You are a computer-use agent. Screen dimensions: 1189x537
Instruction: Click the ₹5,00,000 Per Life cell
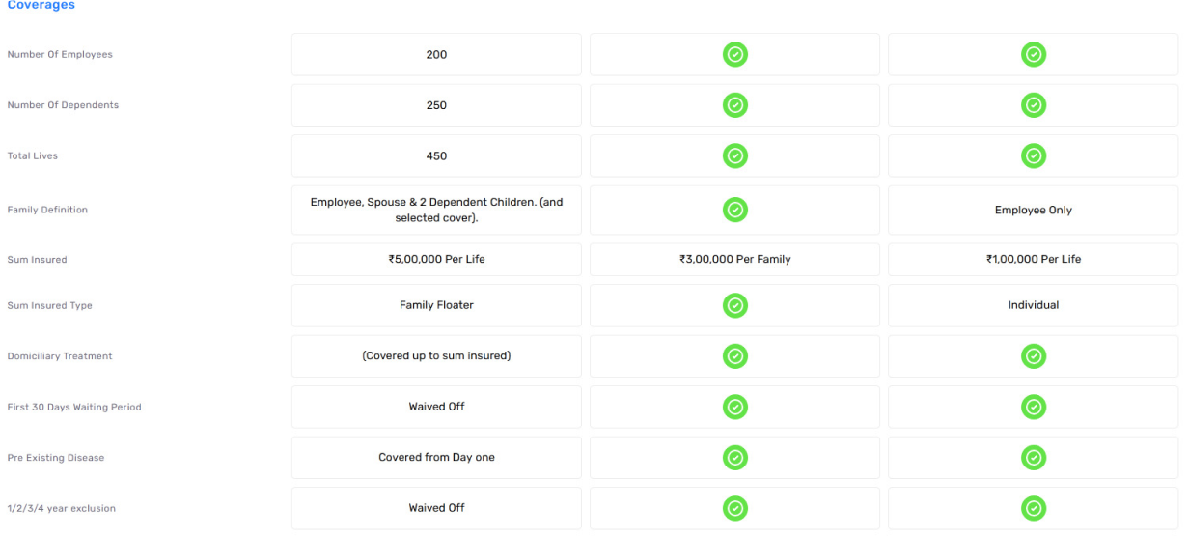(436, 260)
